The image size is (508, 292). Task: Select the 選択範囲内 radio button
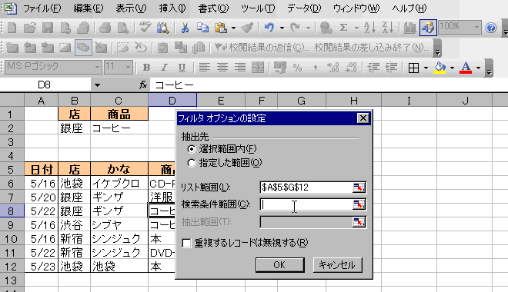(192, 149)
